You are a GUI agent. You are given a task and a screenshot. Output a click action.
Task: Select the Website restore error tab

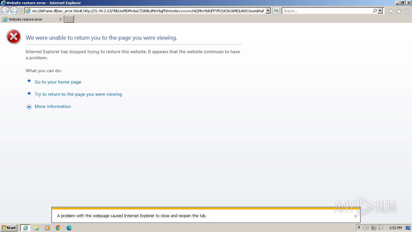click(32, 19)
